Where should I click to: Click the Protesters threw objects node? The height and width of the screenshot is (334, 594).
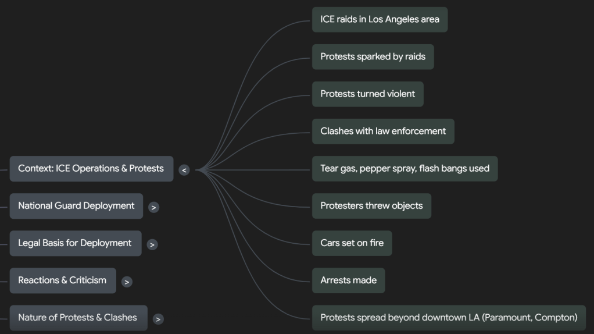click(371, 205)
